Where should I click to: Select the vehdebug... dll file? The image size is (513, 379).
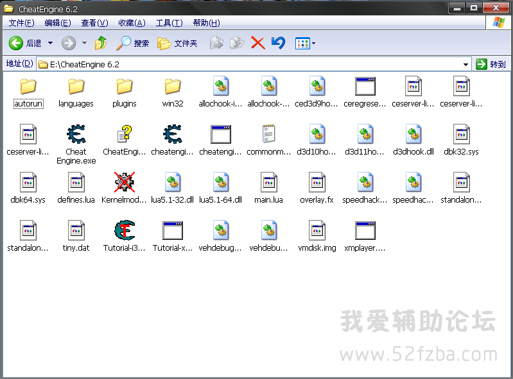(220, 236)
